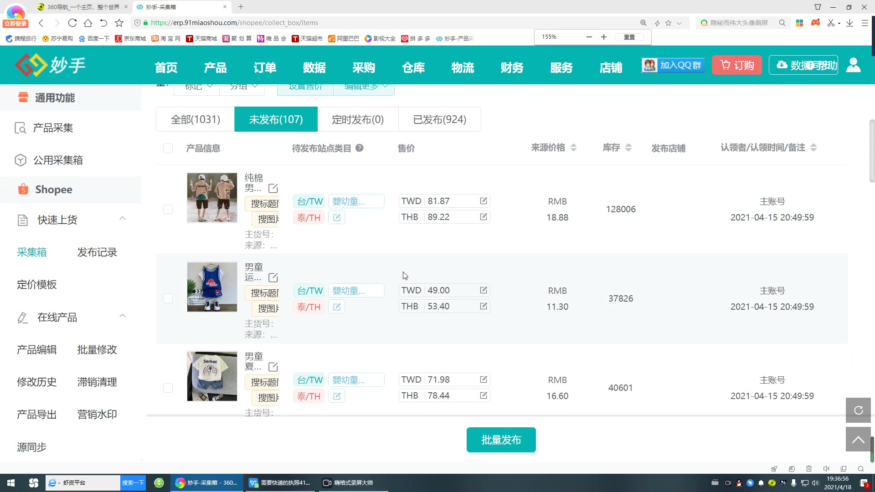The width and height of the screenshot is (875, 492).
Task: Sort by 认领者/认领时间/备注 column
Action: coord(813,148)
